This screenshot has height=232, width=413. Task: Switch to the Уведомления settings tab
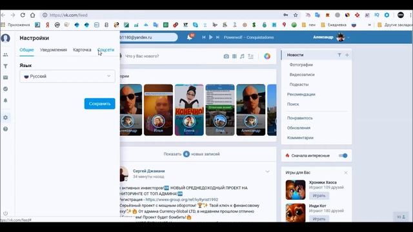click(x=54, y=50)
